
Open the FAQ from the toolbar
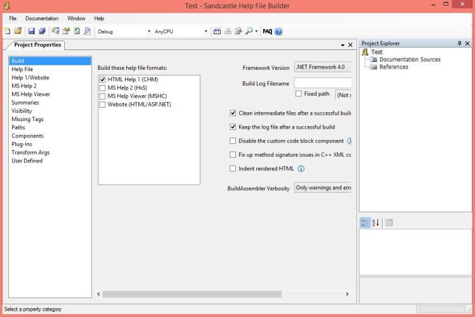tap(267, 31)
